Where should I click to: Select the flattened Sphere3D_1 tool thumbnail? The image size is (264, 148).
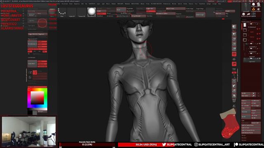point(248,14)
